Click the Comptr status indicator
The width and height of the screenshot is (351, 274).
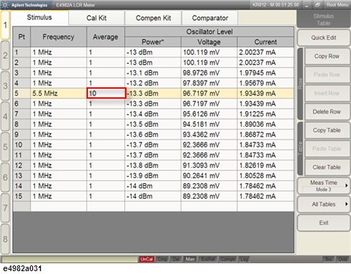pyautogui.click(x=228, y=259)
